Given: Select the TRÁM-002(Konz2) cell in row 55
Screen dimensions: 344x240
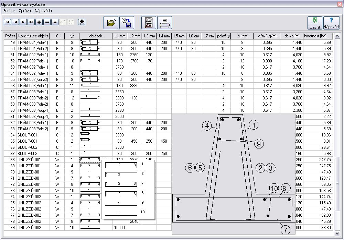Looking at the screenshot, I should (x=33, y=79).
